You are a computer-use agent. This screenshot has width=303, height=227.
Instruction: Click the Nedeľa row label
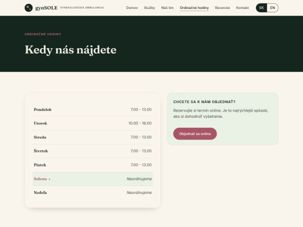click(x=40, y=193)
